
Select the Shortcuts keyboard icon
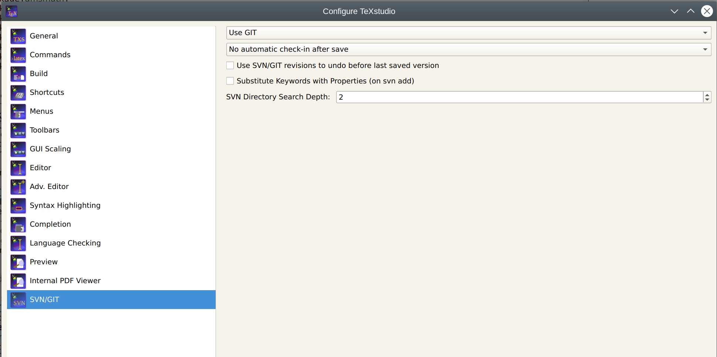click(x=18, y=93)
